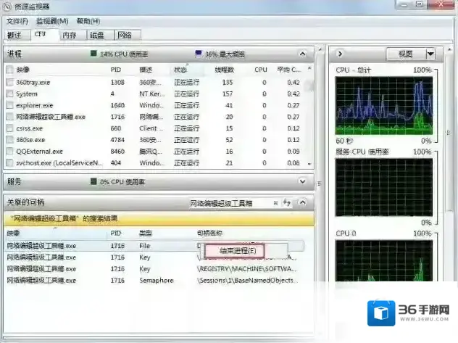Collapse the 进程 processes section
Screen dimensions: 458x343
tap(303, 54)
